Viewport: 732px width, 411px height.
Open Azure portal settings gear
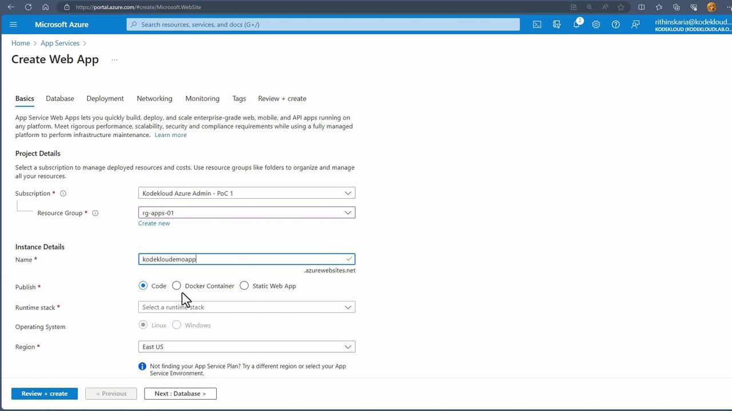click(x=596, y=25)
